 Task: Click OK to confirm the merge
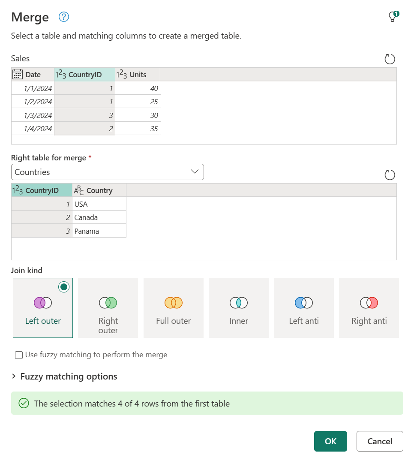coord(330,441)
